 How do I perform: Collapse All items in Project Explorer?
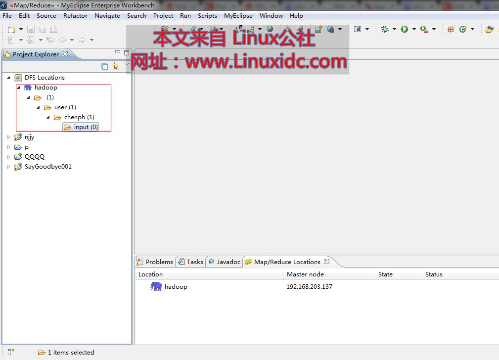(104, 66)
